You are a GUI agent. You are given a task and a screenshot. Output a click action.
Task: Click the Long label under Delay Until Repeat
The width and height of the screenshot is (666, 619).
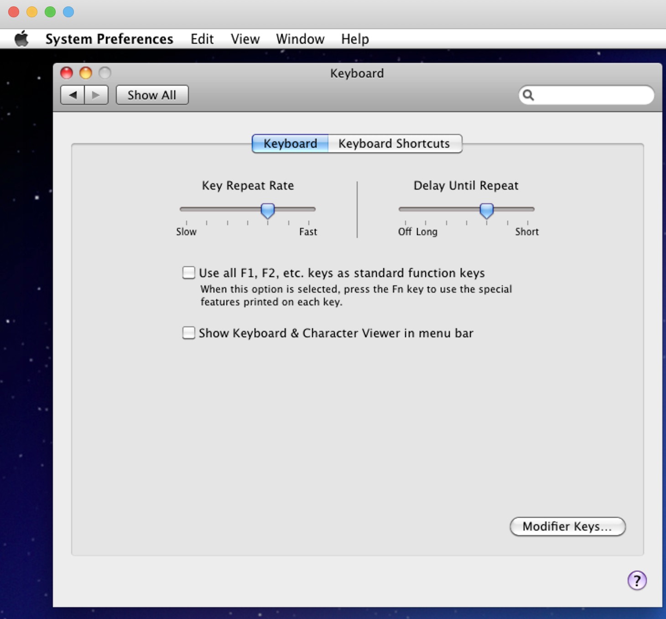(427, 232)
